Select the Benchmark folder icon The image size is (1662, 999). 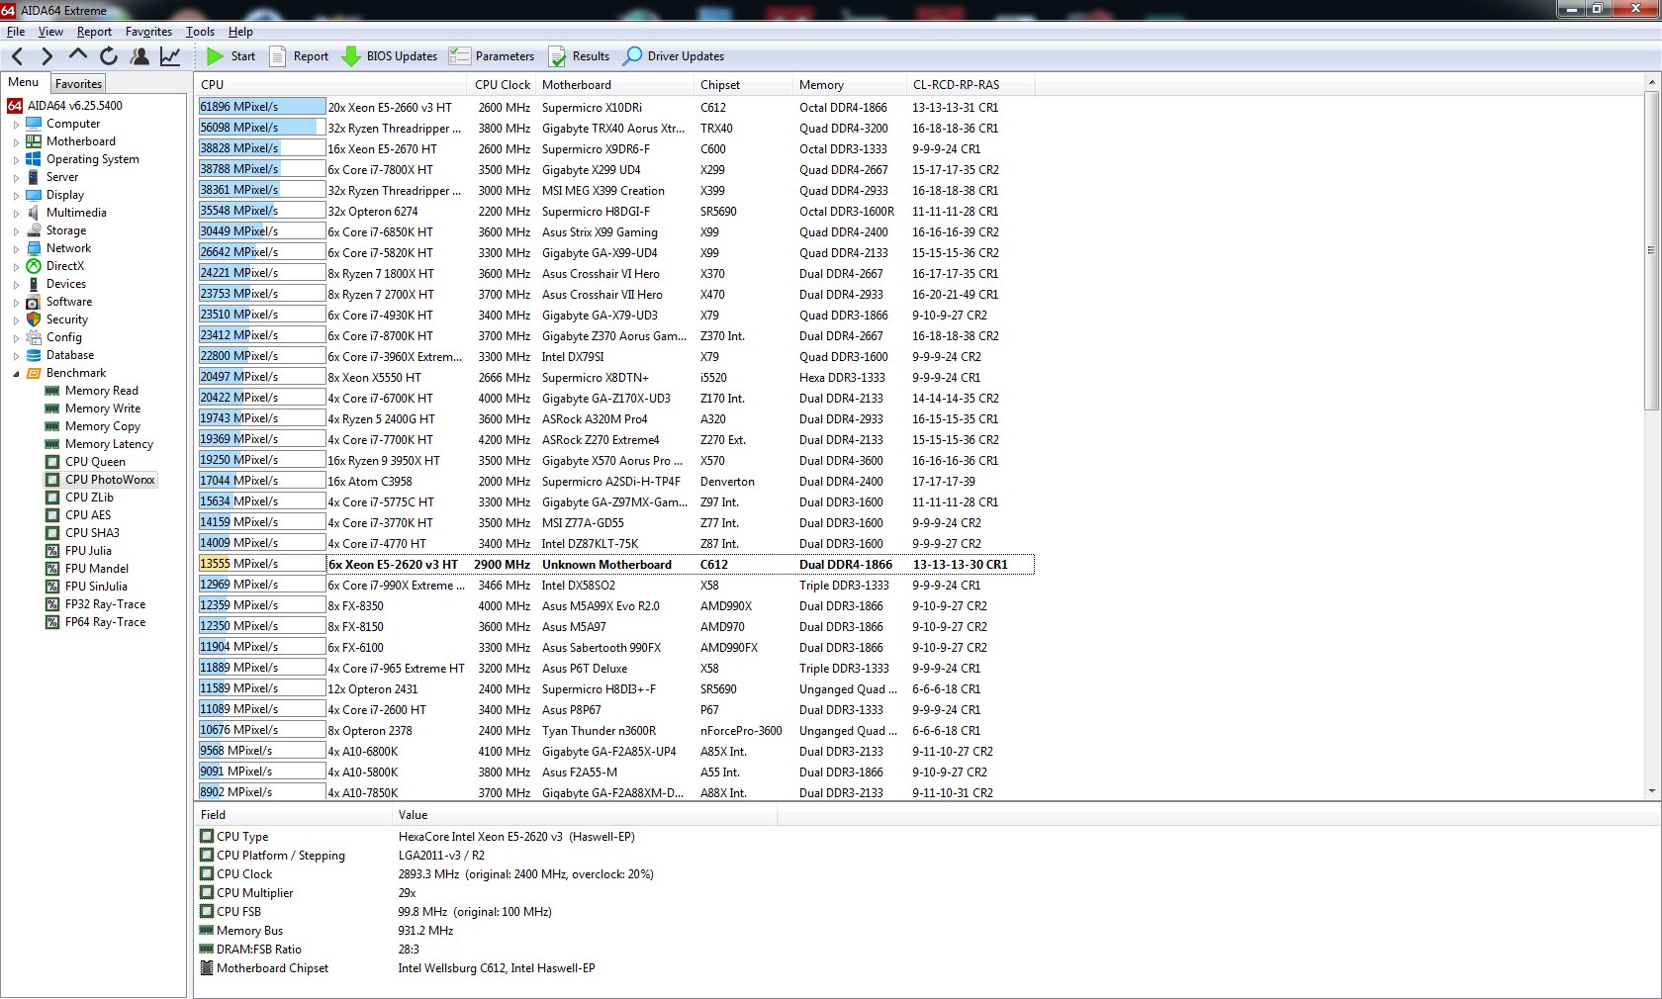(x=34, y=373)
